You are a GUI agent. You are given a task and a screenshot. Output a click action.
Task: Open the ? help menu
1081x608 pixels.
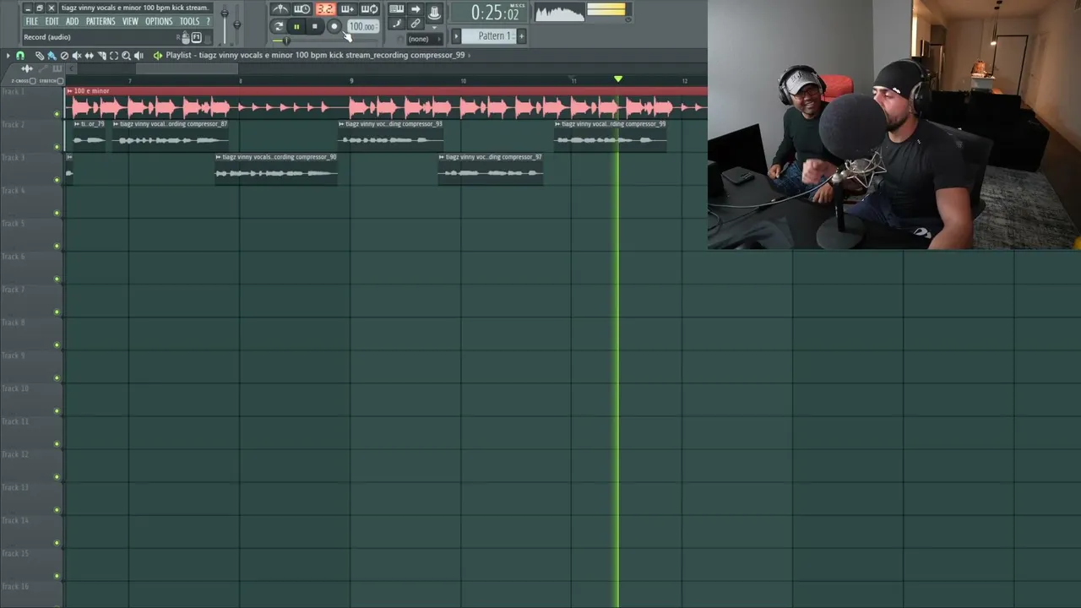pyautogui.click(x=208, y=21)
